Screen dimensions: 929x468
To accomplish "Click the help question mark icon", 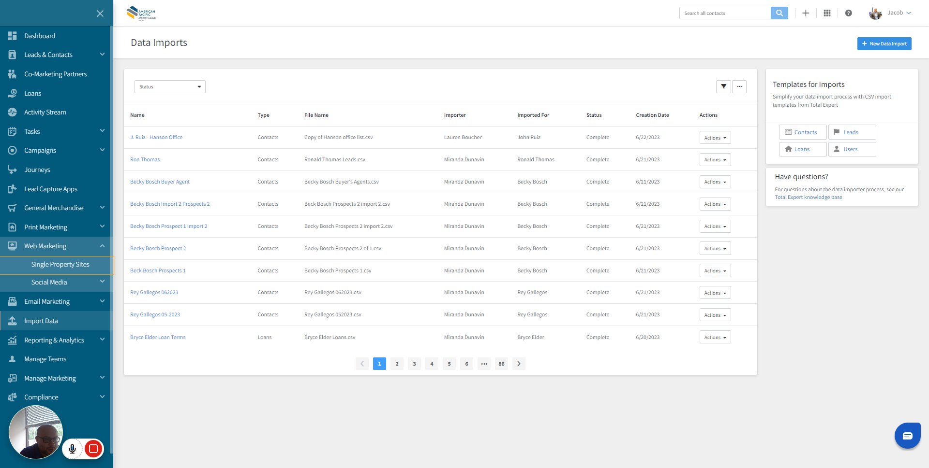I will (x=849, y=13).
